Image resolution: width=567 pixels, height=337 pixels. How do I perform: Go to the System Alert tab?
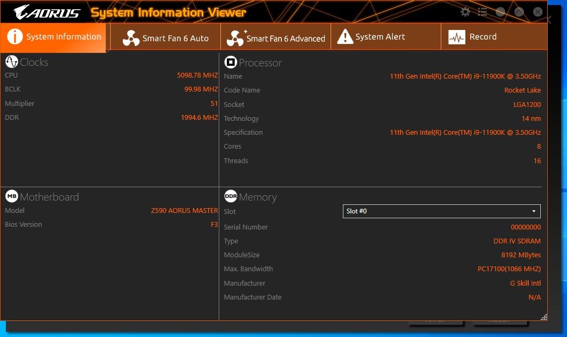click(386, 37)
